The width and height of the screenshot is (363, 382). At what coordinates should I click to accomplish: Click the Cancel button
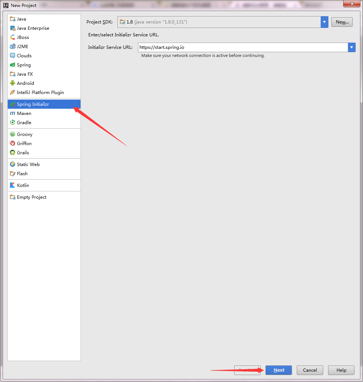click(310, 370)
